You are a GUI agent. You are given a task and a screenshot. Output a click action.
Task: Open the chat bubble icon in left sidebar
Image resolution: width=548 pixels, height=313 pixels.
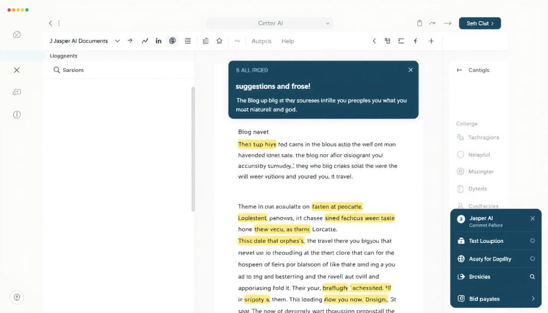tap(17, 91)
